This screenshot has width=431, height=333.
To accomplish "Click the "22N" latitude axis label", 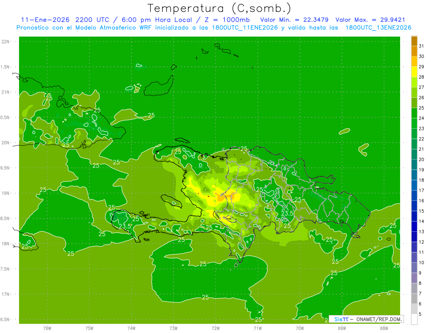I will 5,42.
